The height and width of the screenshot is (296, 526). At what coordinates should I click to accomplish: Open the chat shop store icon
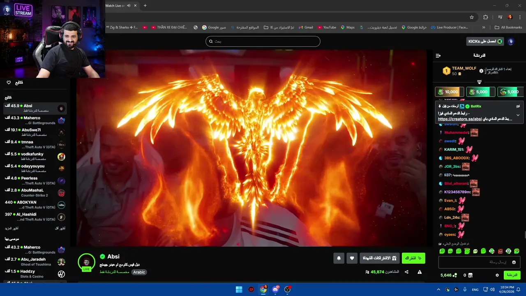[x=471, y=275]
